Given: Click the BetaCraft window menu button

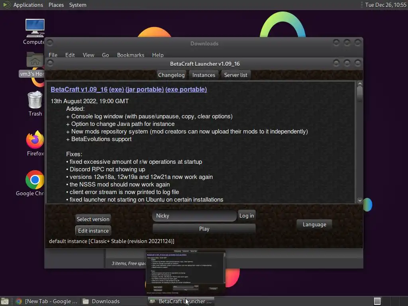Looking at the screenshot, I should point(50,63).
